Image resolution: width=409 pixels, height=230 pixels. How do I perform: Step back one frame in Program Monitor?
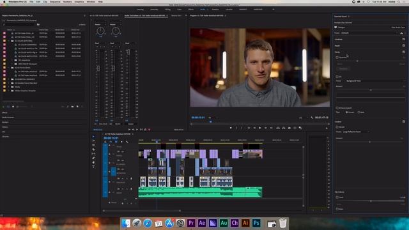pyautogui.click(x=254, y=128)
